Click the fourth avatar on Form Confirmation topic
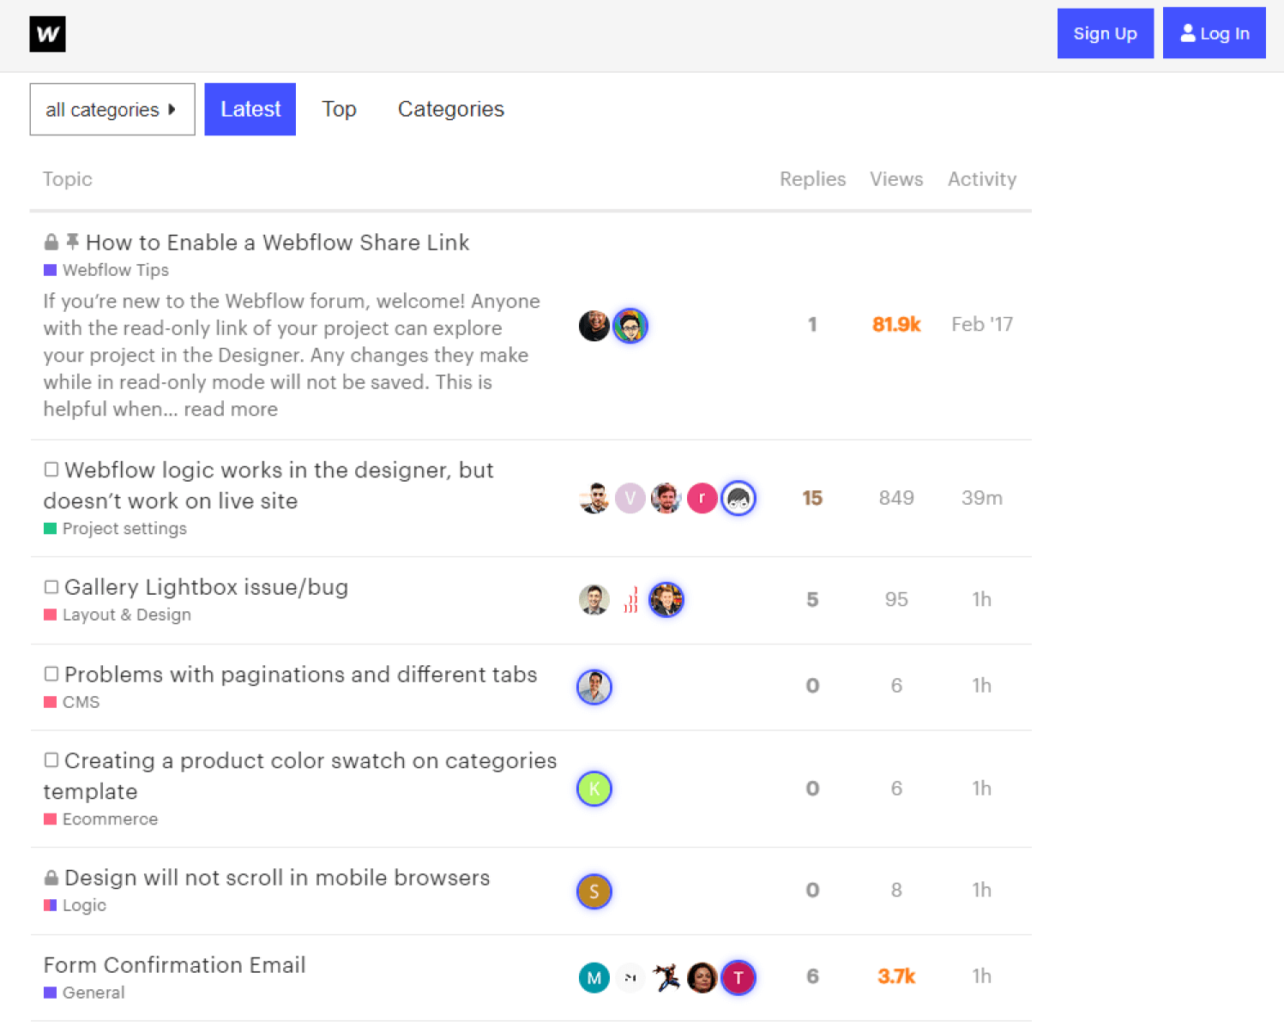Screen dimensions: 1284x1026 tap(702, 978)
